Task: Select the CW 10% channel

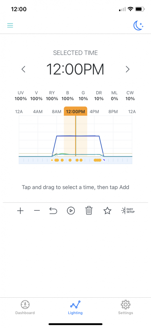Action: 130,96
